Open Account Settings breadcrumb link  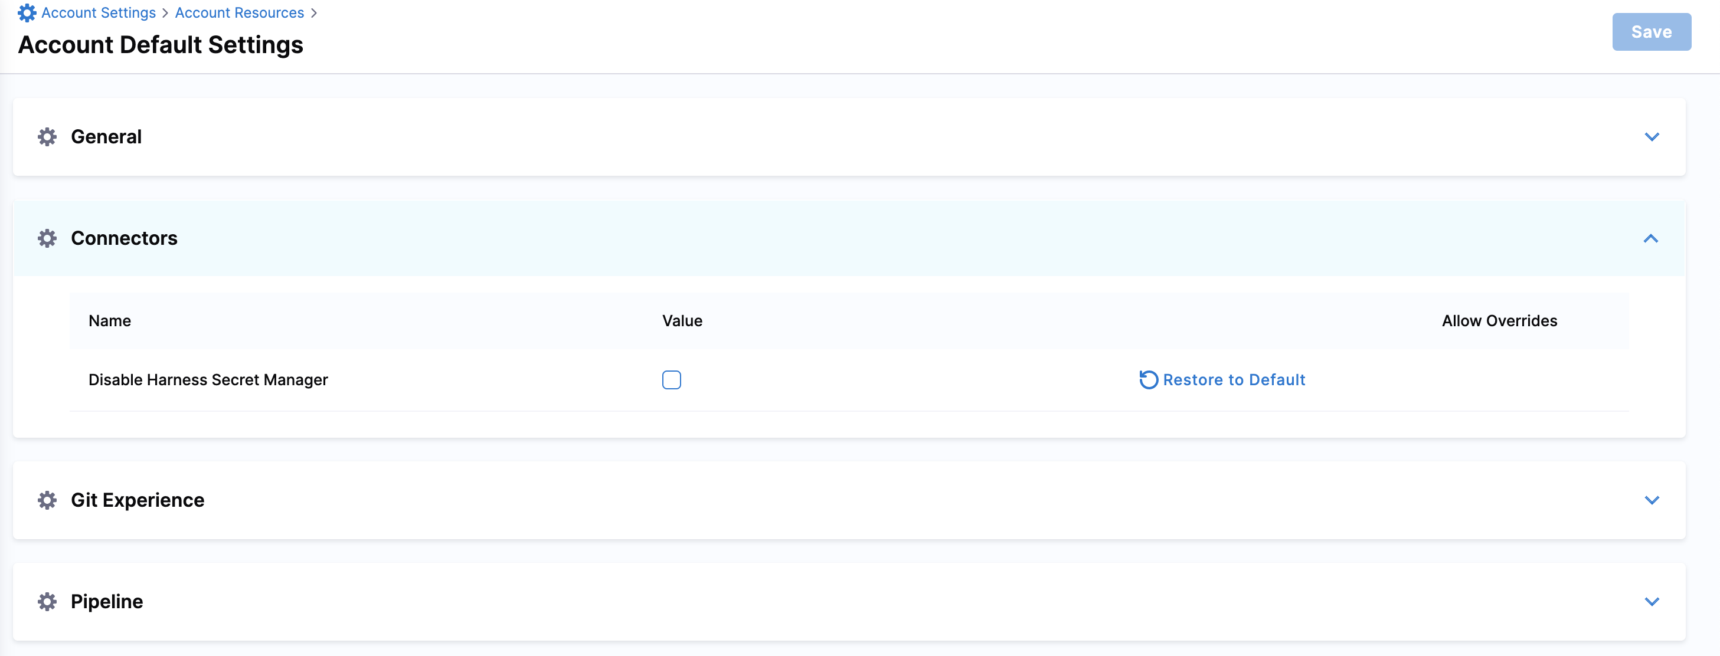[98, 12]
